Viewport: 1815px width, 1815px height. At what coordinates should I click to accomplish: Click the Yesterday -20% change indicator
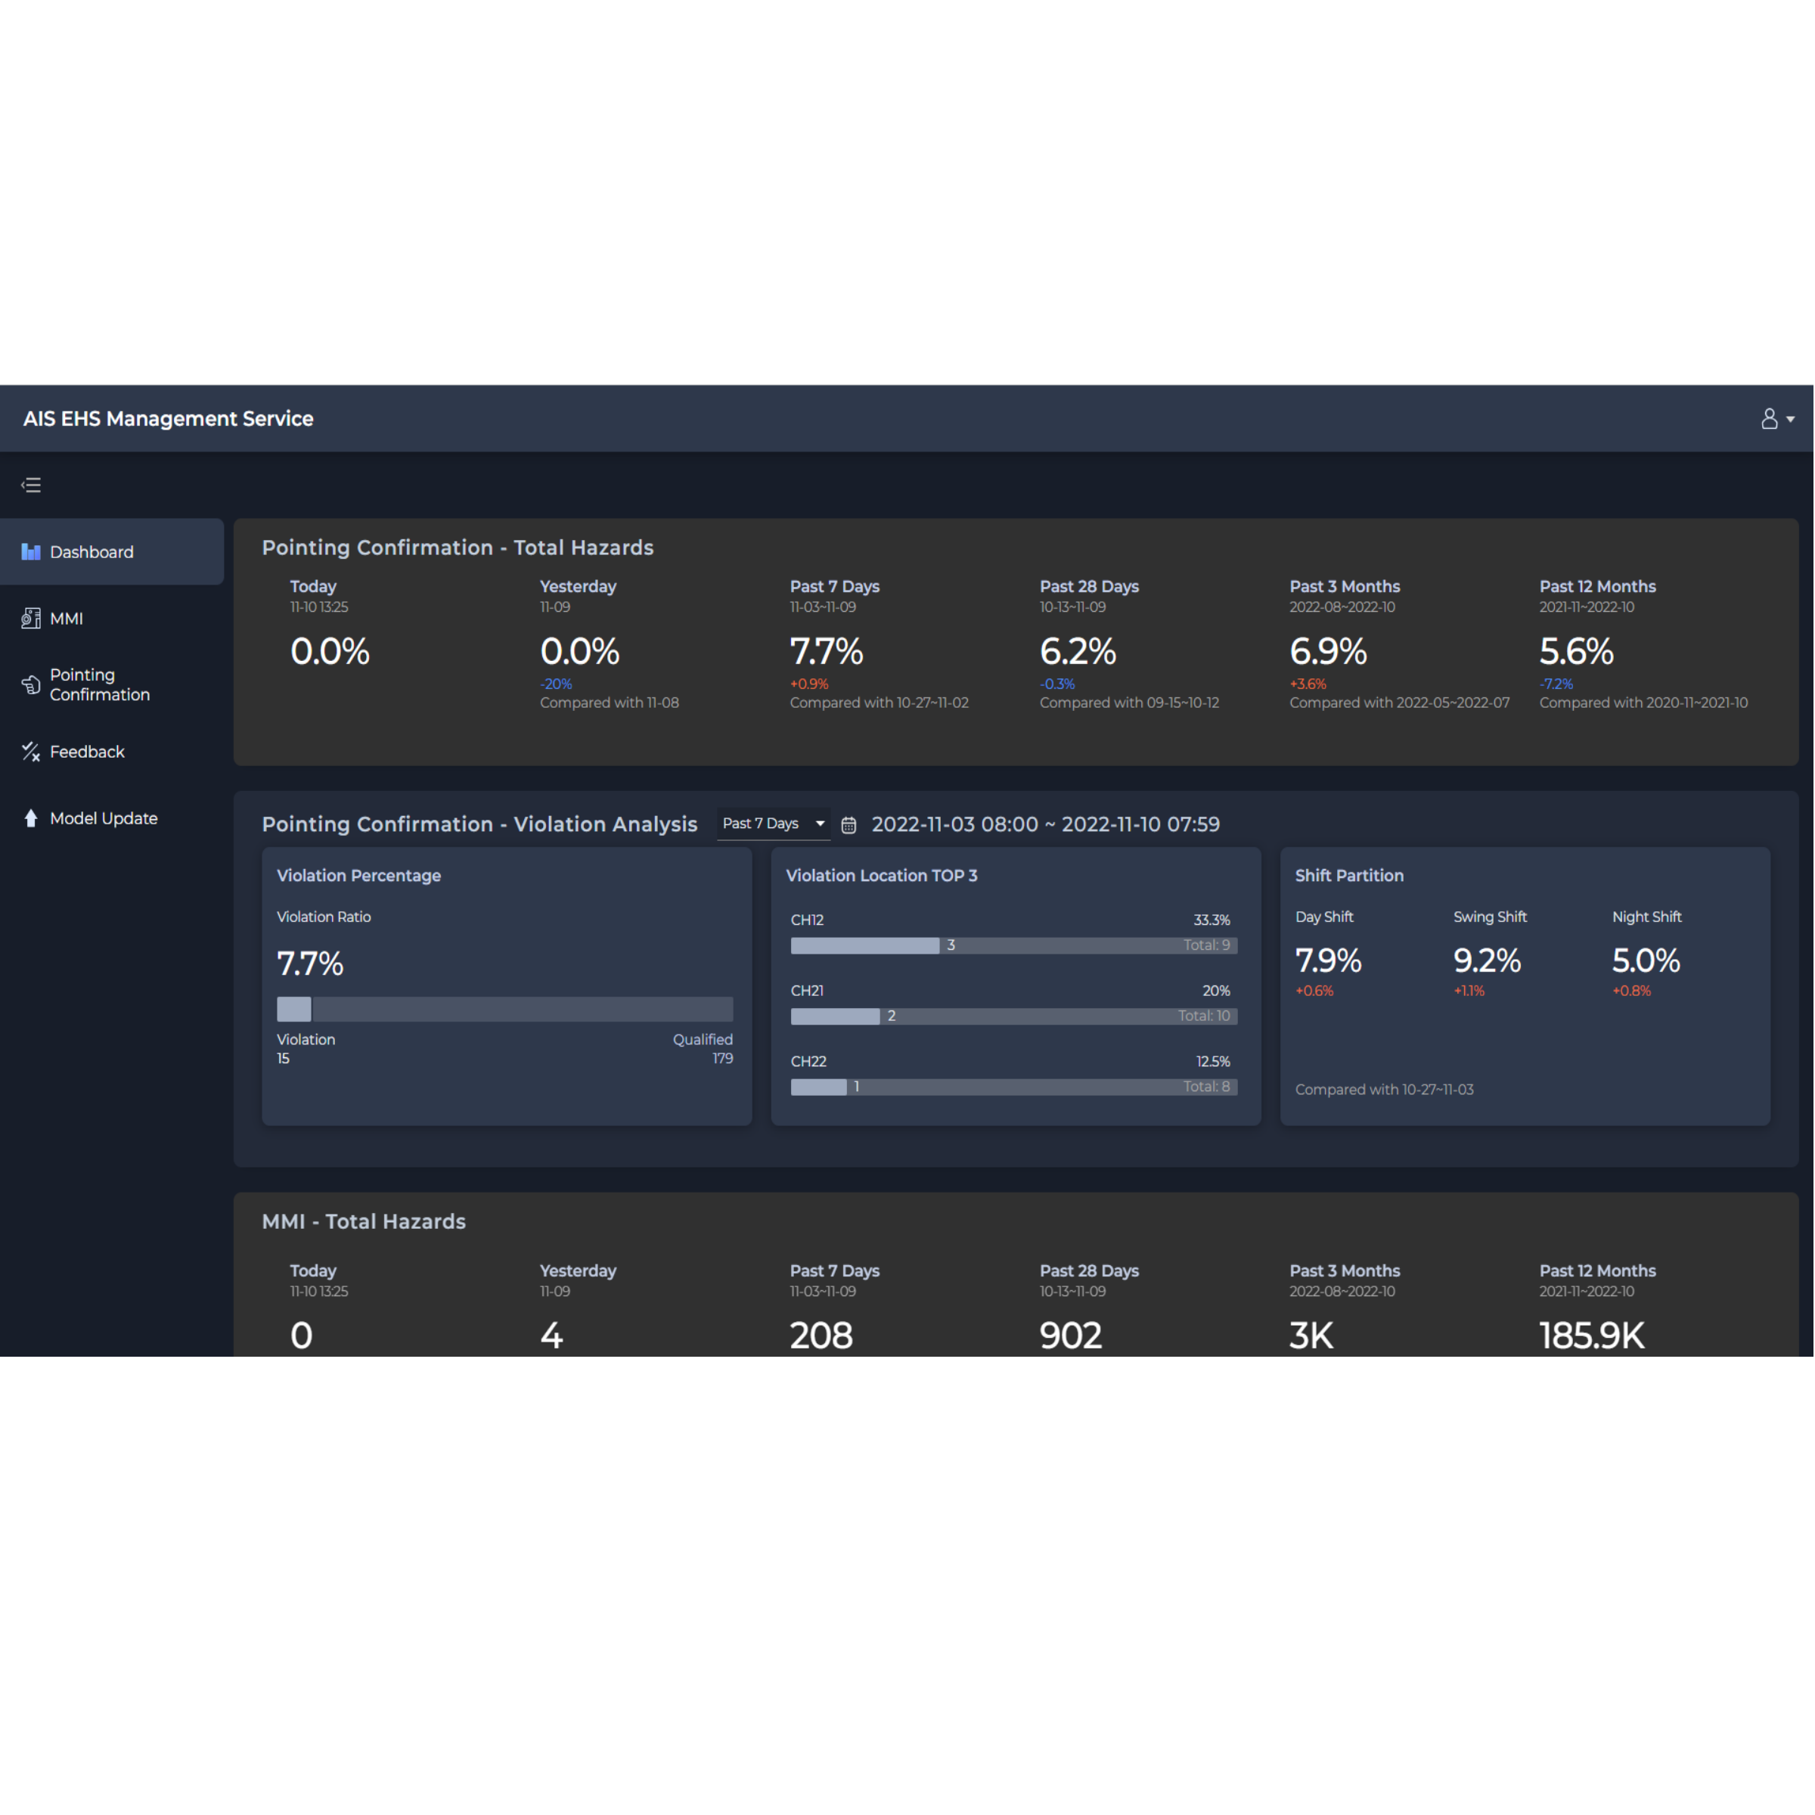tap(555, 684)
